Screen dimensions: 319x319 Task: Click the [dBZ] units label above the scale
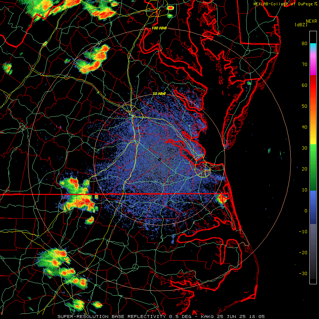pyautogui.click(x=301, y=25)
